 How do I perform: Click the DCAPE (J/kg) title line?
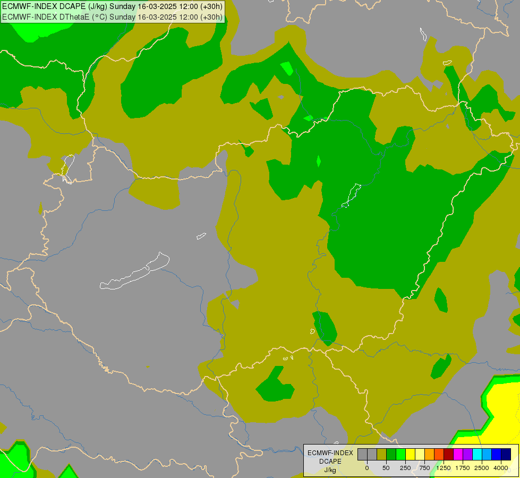pos(113,6)
